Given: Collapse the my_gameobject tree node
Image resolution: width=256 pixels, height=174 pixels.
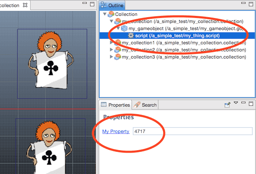Looking at the screenshot, I should [118, 28].
